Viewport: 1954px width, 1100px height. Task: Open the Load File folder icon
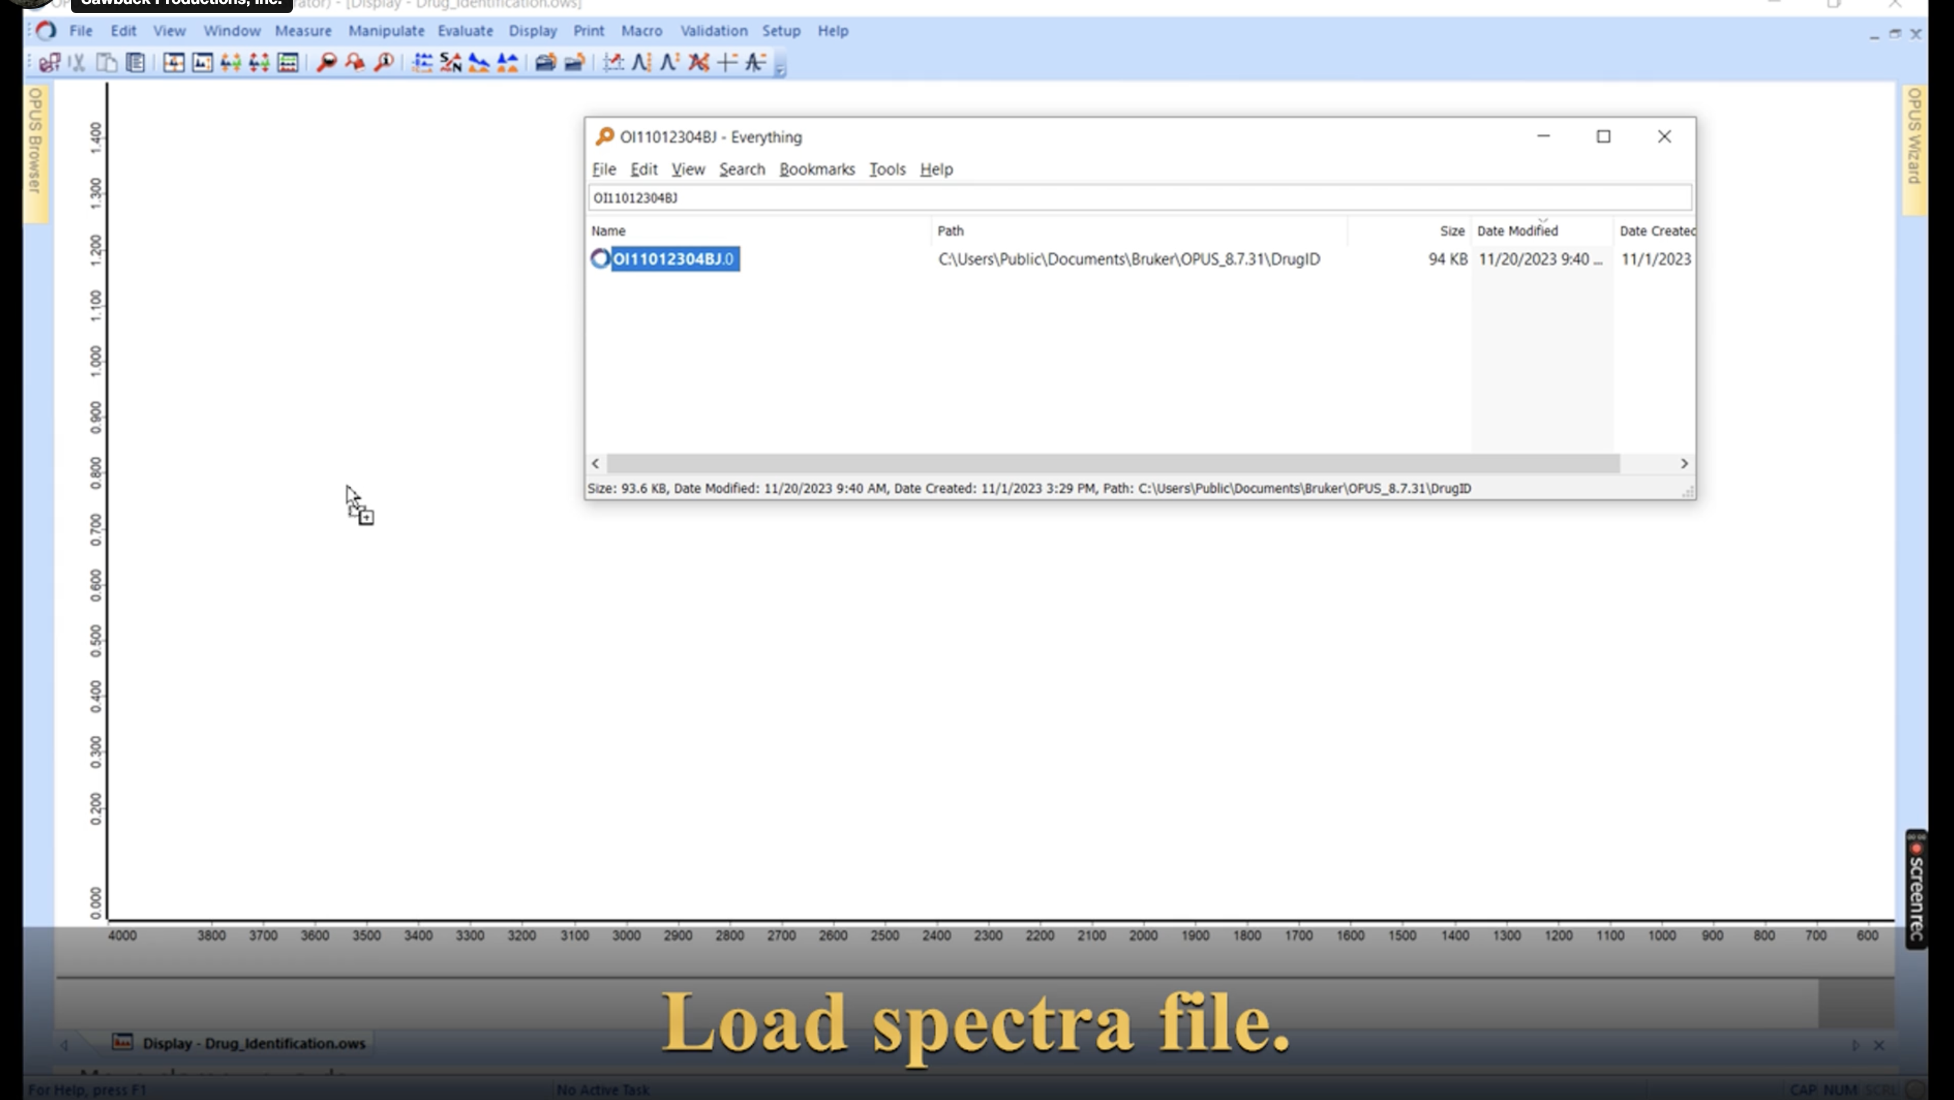tap(544, 64)
